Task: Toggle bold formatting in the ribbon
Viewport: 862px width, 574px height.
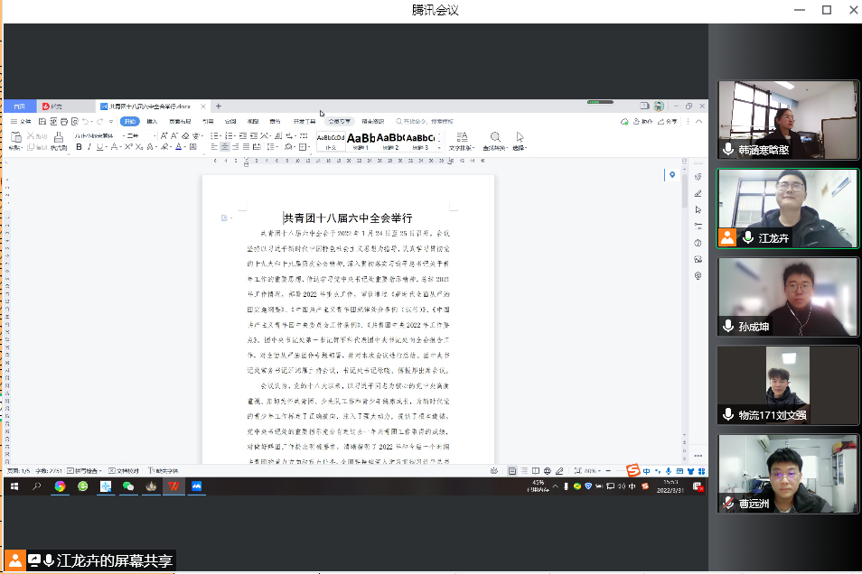Action: click(x=78, y=146)
